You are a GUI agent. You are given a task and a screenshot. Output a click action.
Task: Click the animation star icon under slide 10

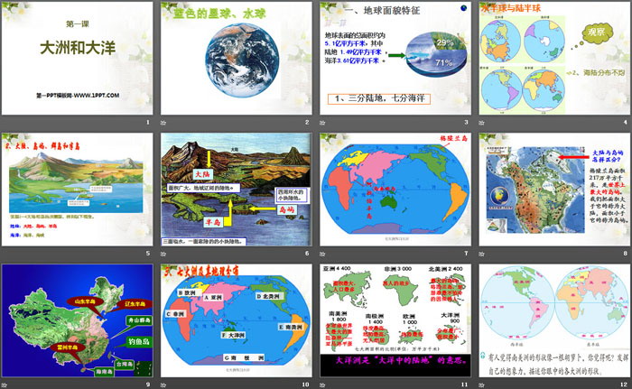(x=163, y=384)
